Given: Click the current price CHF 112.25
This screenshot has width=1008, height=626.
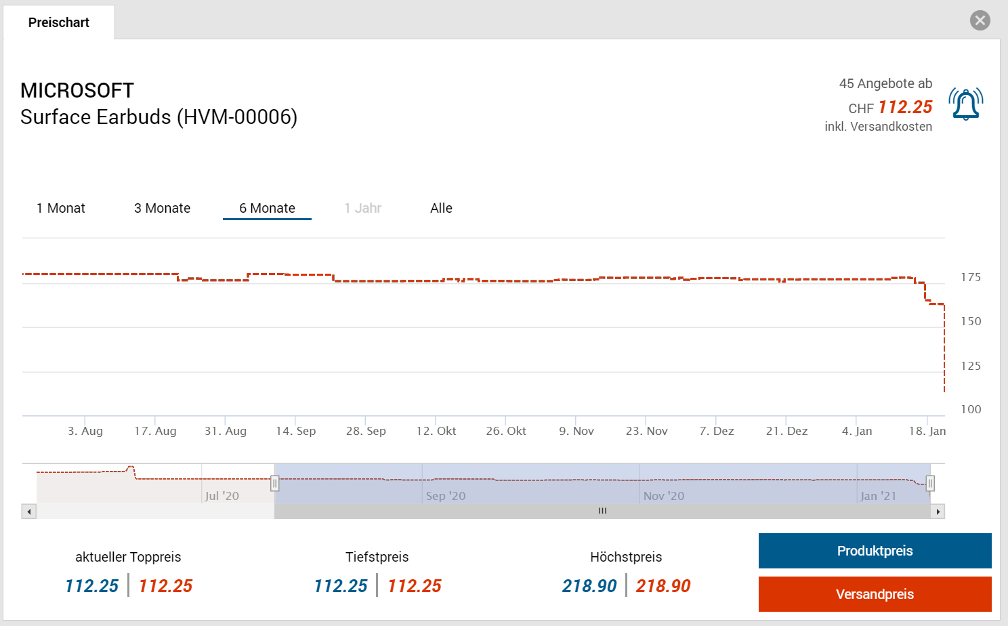Looking at the screenshot, I should pyautogui.click(x=905, y=107).
